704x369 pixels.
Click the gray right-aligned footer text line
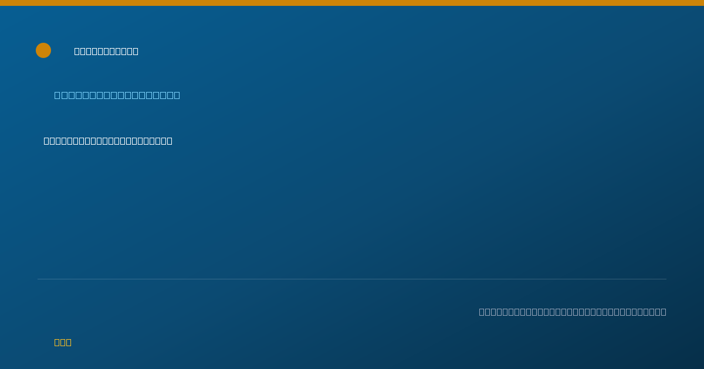click(x=573, y=312)
